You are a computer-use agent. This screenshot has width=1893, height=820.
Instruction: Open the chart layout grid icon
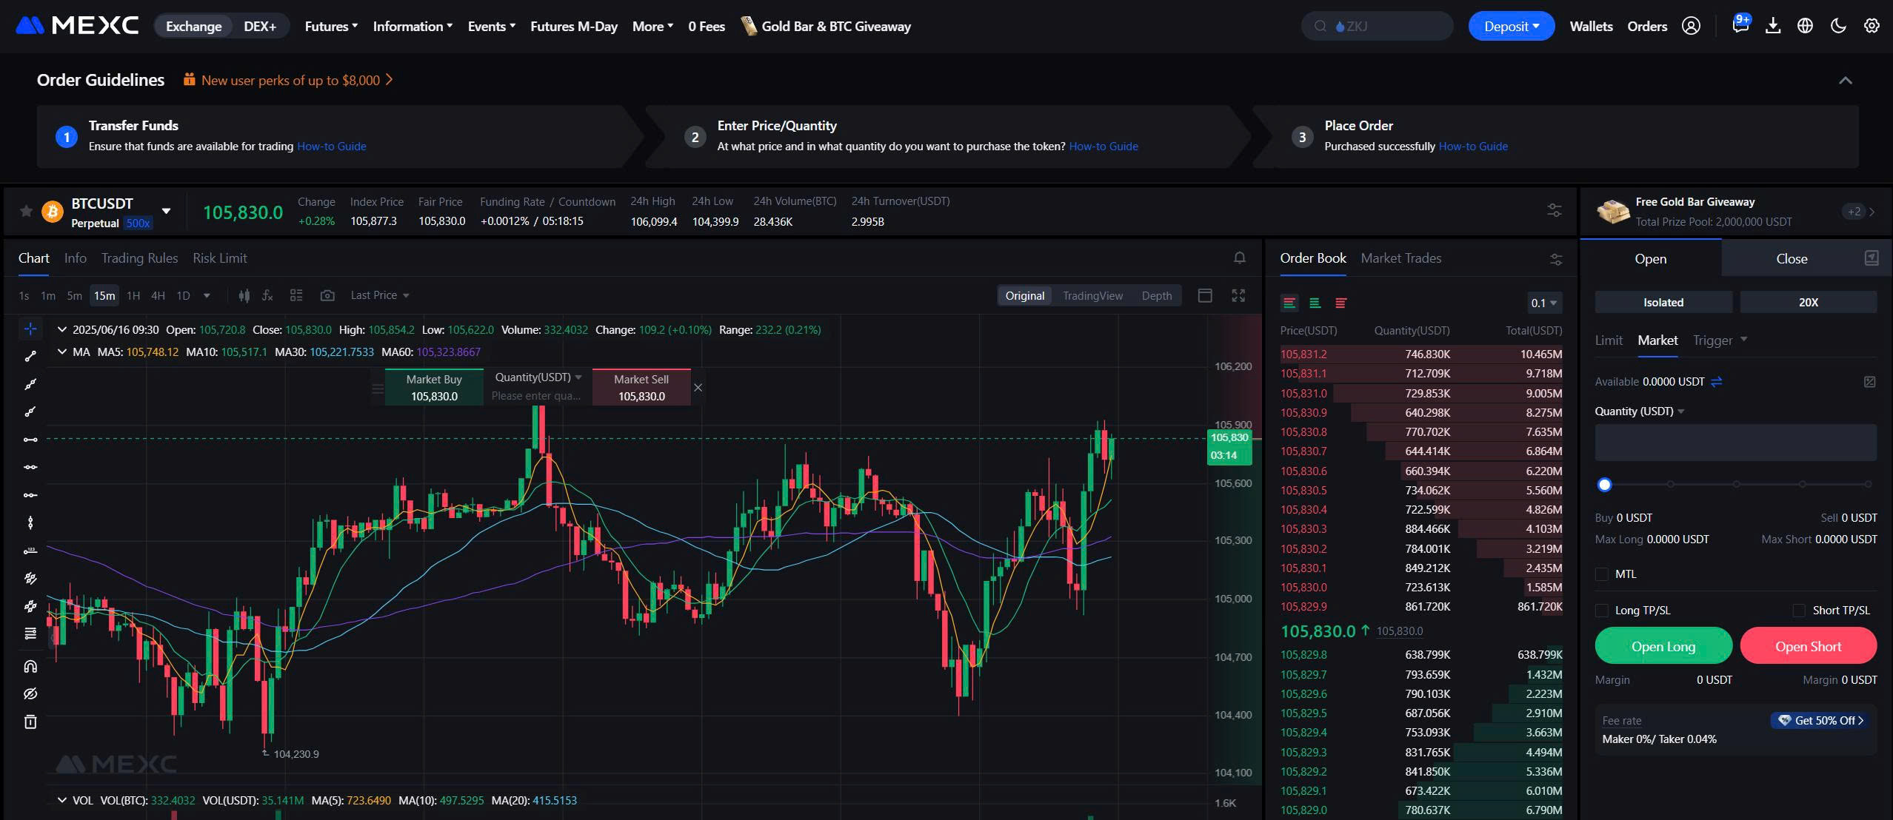click(296, 295)
